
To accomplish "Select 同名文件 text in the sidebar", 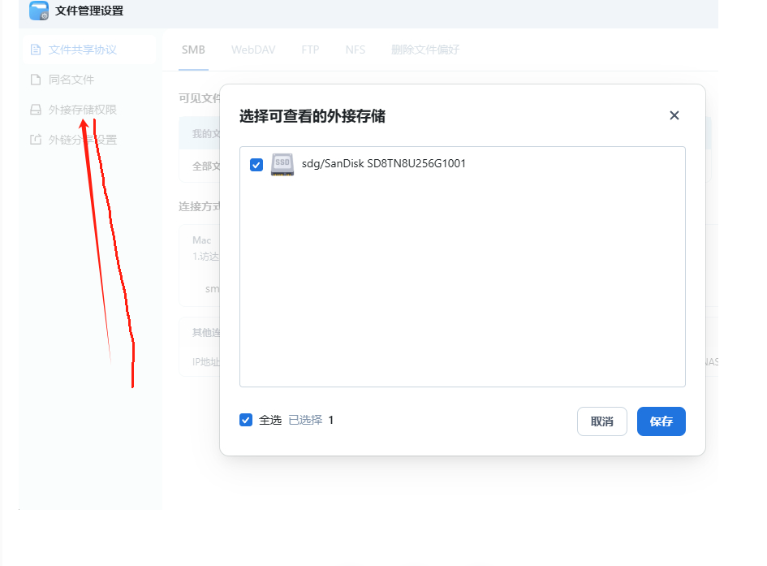I will point(71,80).
